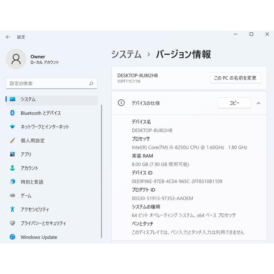This screenshot has width=274, height=274.
Task: Open アプリ settings
Action: coord(51,154)
